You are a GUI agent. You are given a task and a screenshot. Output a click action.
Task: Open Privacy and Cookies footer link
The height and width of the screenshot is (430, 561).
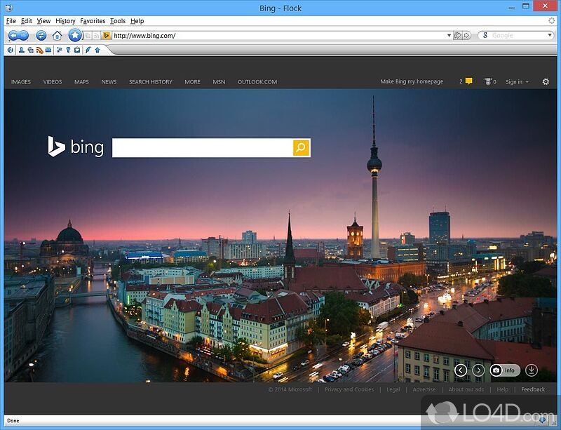coord(349,389)
